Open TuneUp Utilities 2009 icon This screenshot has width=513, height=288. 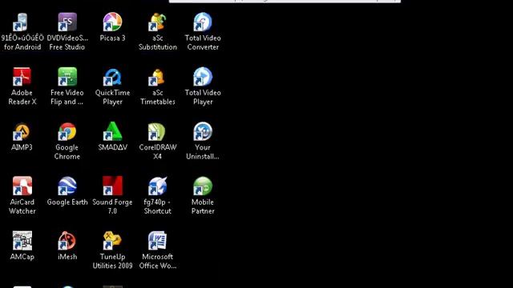(112, 241)
